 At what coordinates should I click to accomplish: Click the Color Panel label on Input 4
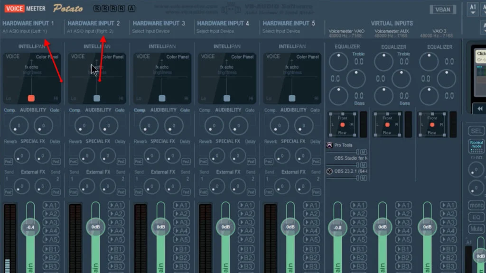(x=243, y=57)
